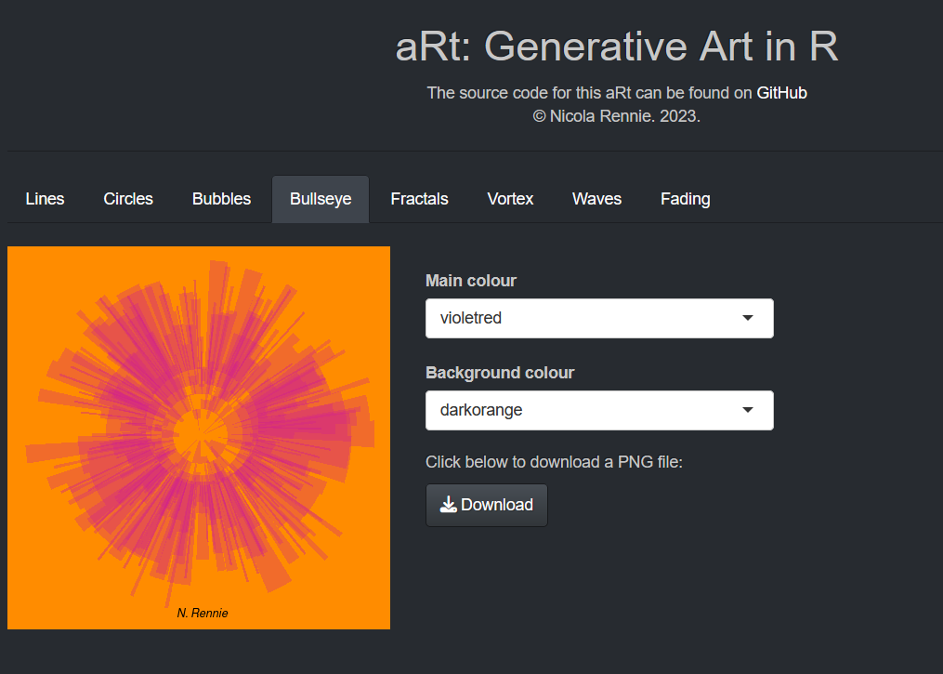The width and height of the screenshot is (943, 674).
Task: Select the Bubbles tab
Action: (221, 199)
